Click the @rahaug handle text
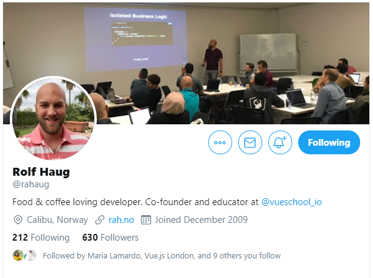 pos(31,184)
